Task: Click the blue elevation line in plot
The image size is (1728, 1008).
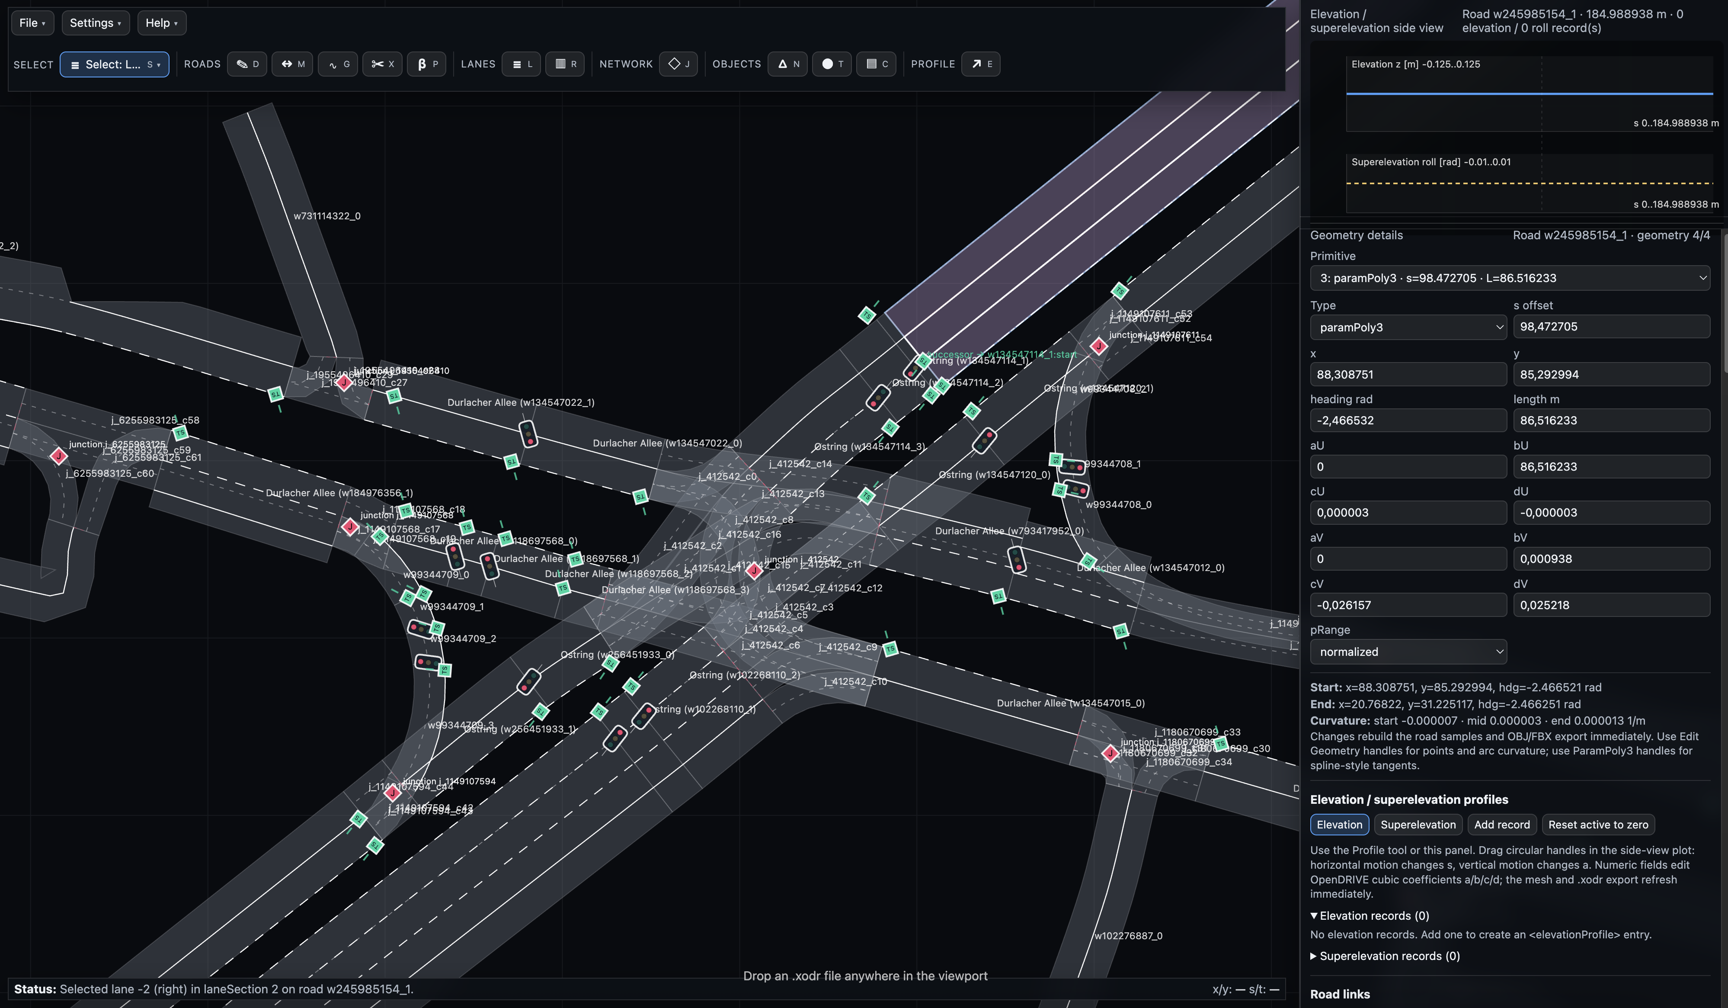Action: (x=1529, y=93)
